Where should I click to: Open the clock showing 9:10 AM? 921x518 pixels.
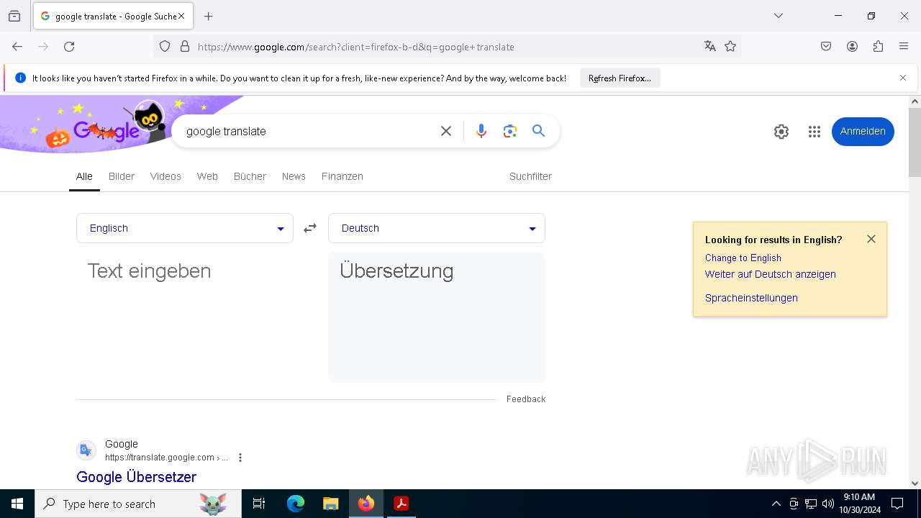(x=859, y=504)
